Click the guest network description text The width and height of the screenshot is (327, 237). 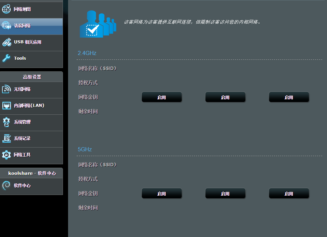point(192,22)
